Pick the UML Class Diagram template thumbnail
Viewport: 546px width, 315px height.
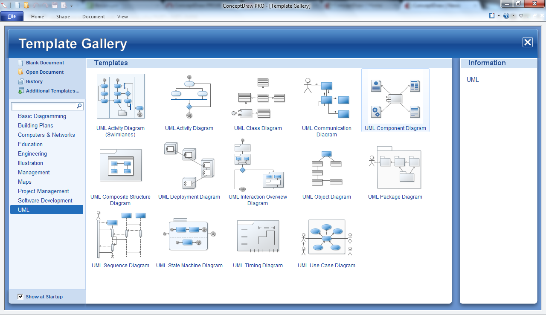[258, 98]
